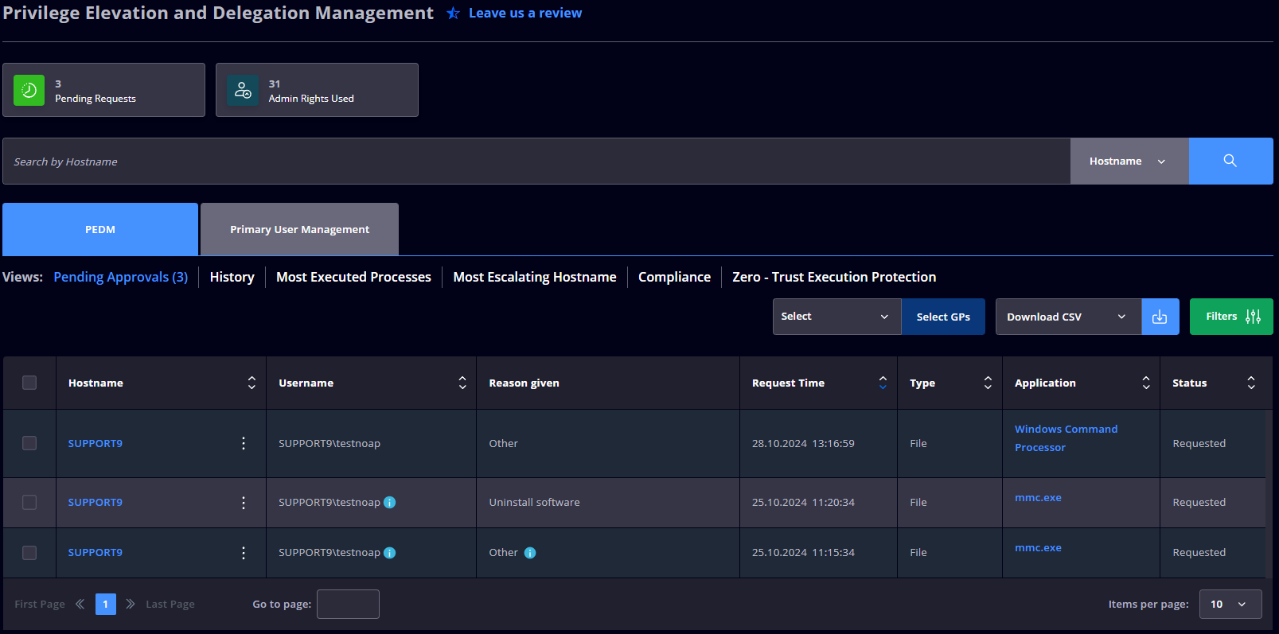Open three-dot menu for 11:20:34 row
1279x634 pixels.
[244, 502]
